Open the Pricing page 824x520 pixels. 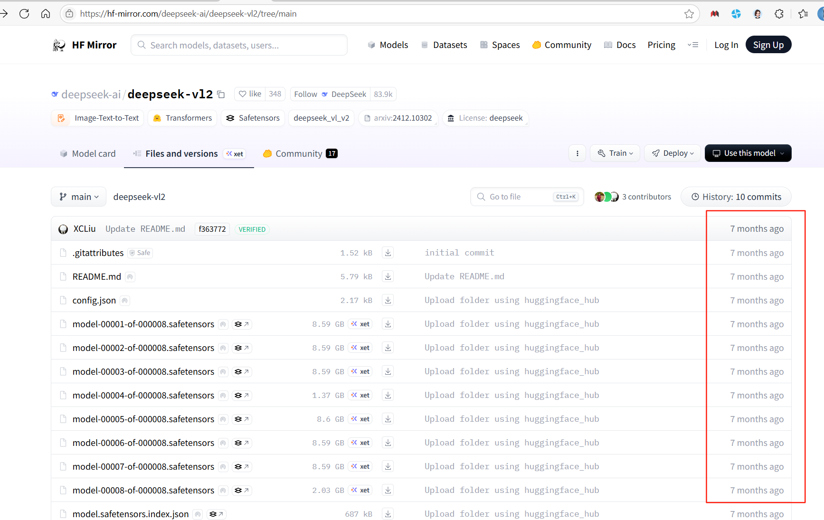(661, 45)
